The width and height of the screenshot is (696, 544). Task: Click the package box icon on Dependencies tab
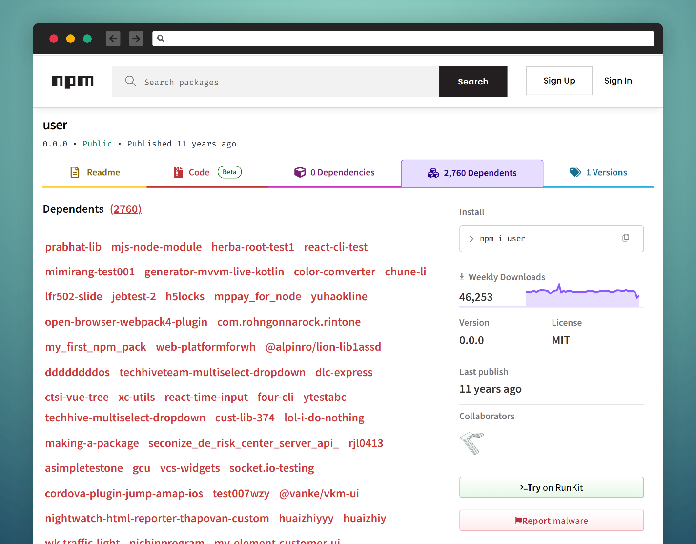click(300, 172)
